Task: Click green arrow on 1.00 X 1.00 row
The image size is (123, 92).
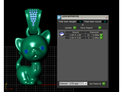Action: coord(101,35)
